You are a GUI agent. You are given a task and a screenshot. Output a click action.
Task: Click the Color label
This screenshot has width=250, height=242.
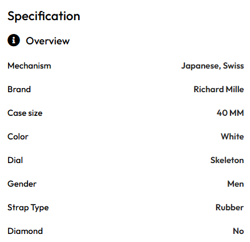coord(18,137)
